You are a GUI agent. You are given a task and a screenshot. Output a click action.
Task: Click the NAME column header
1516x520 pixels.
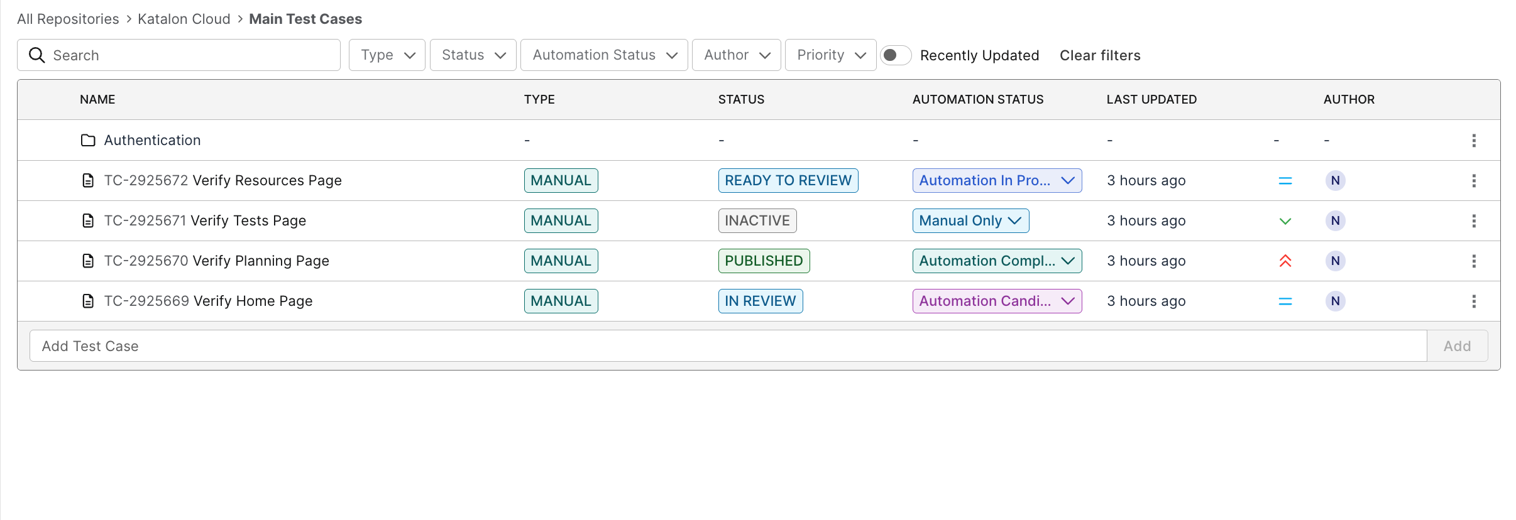[97, 99]
